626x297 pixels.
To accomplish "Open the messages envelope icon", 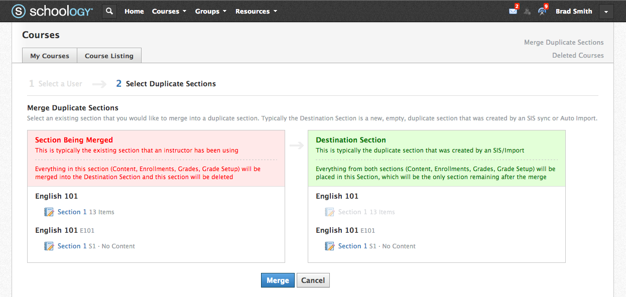I will [513, 11].
